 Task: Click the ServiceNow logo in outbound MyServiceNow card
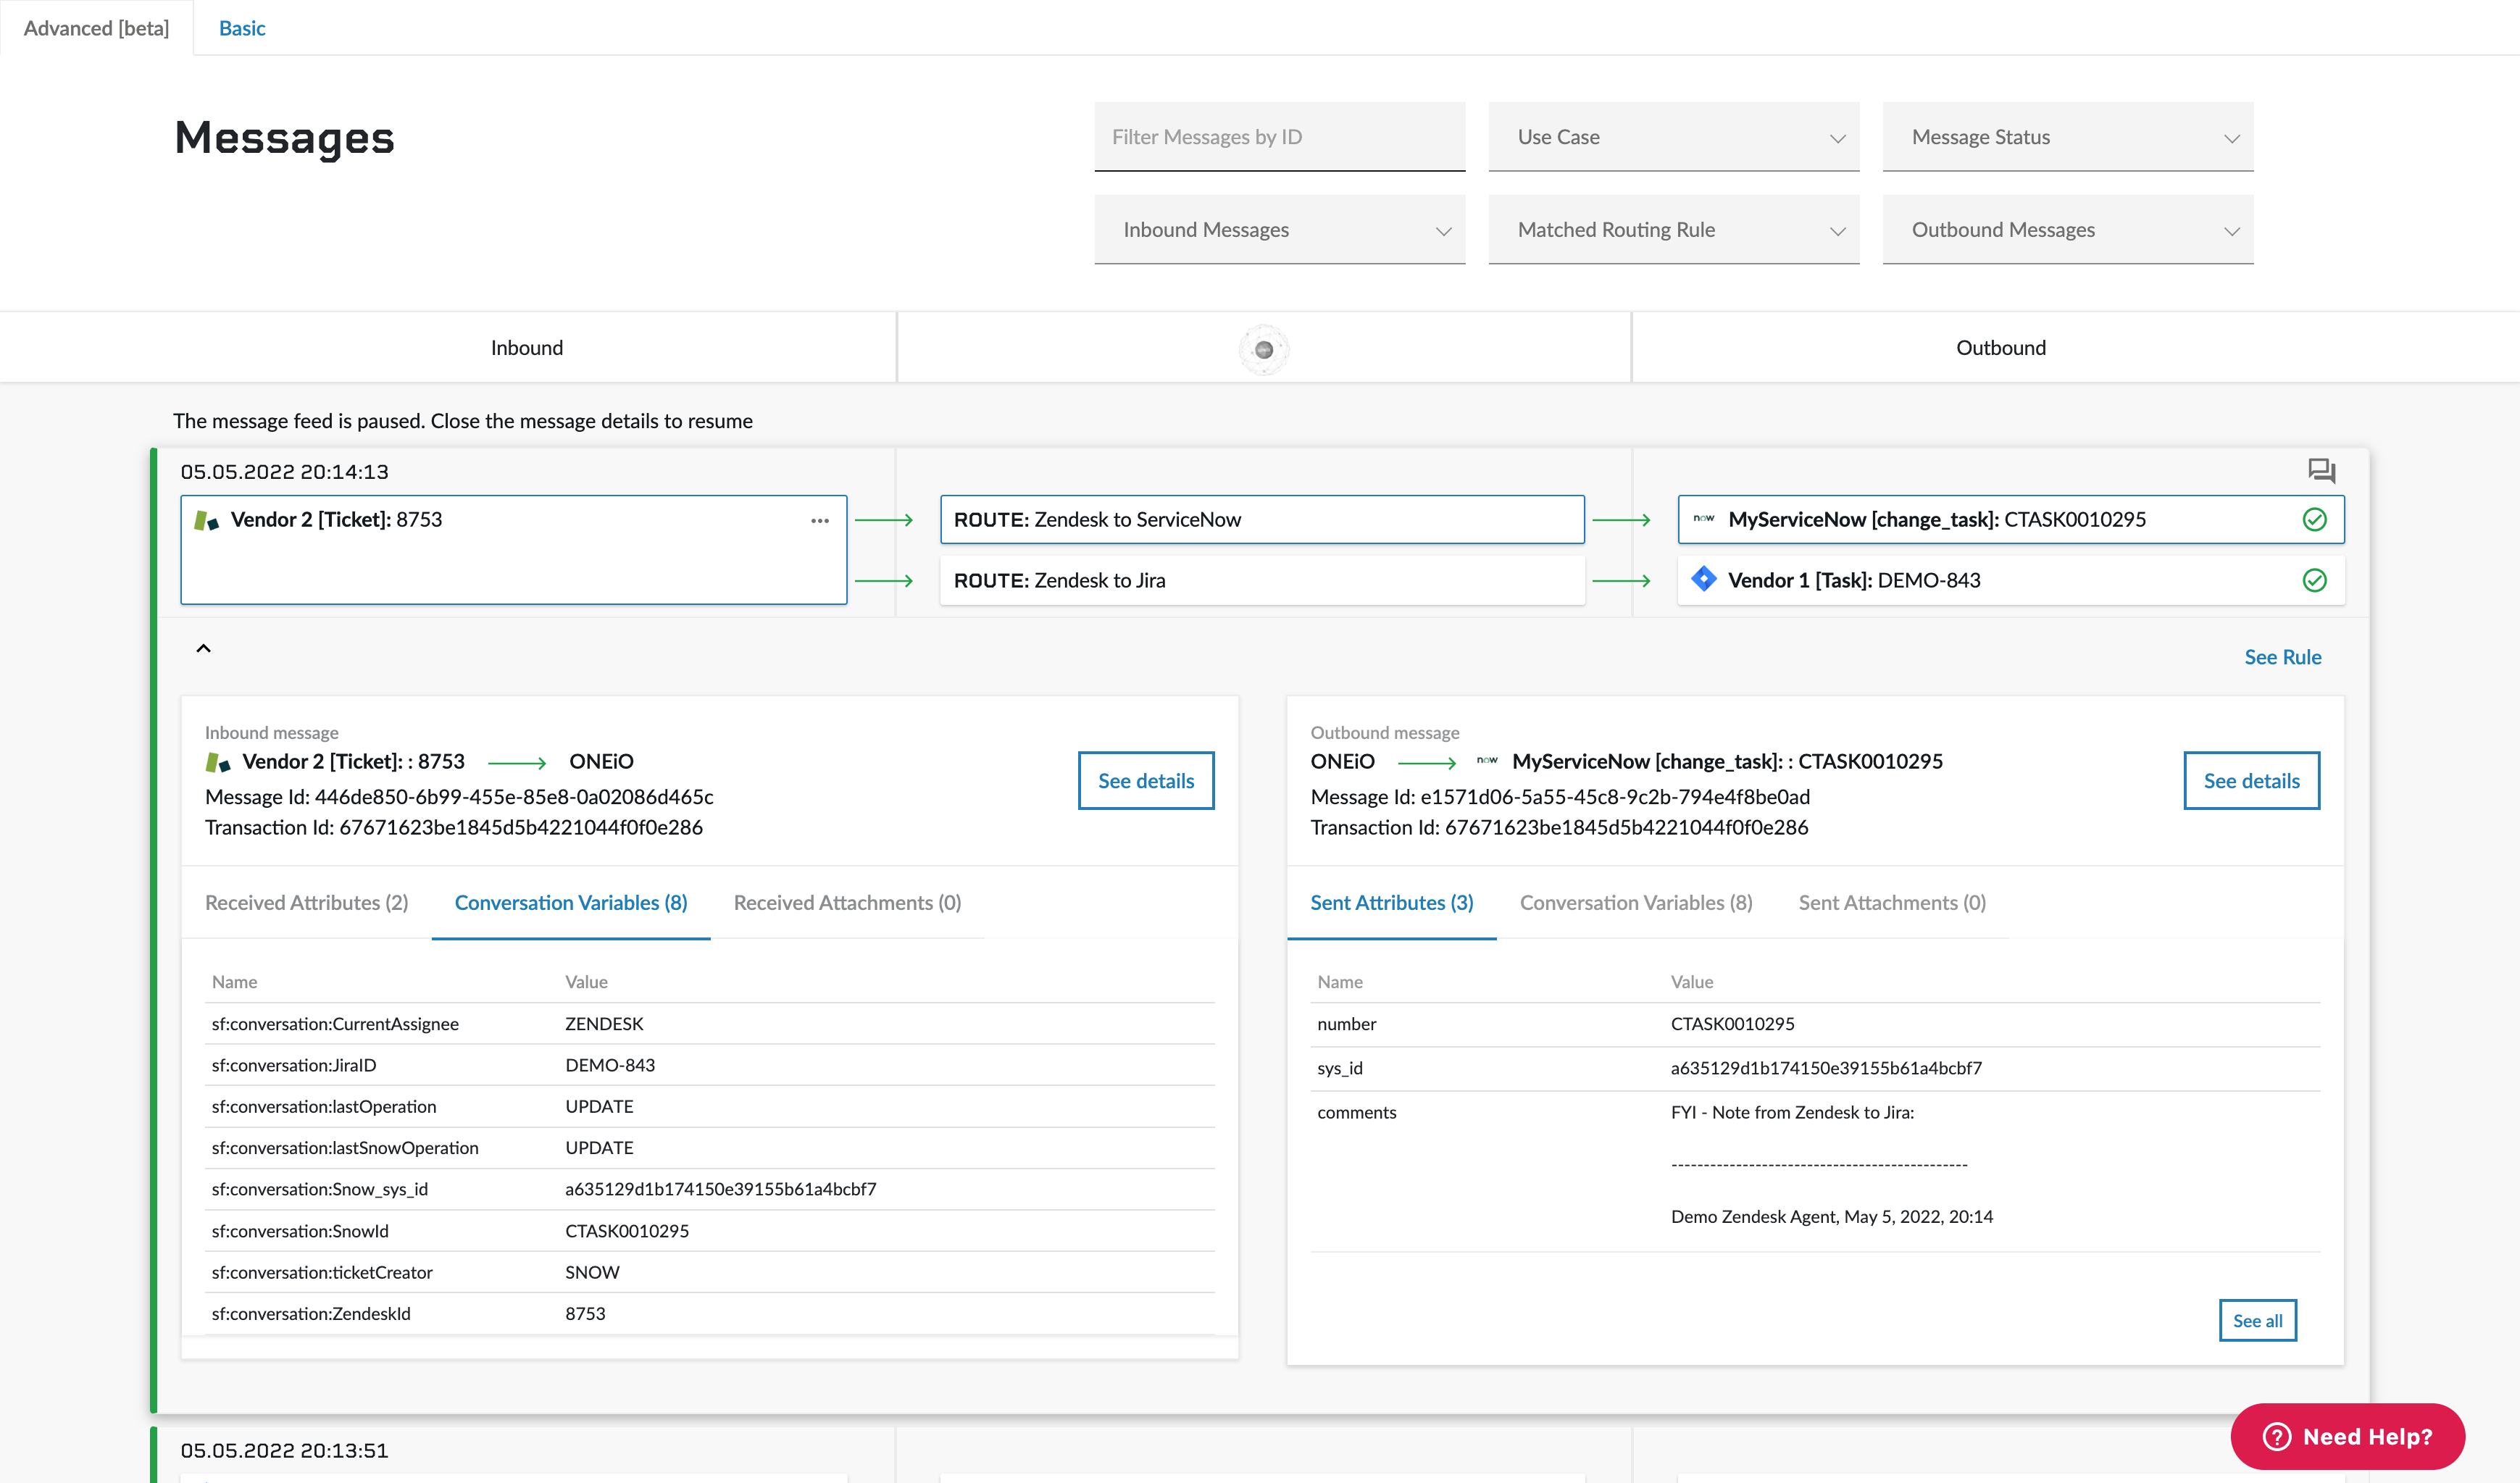tap(1703, 518)
